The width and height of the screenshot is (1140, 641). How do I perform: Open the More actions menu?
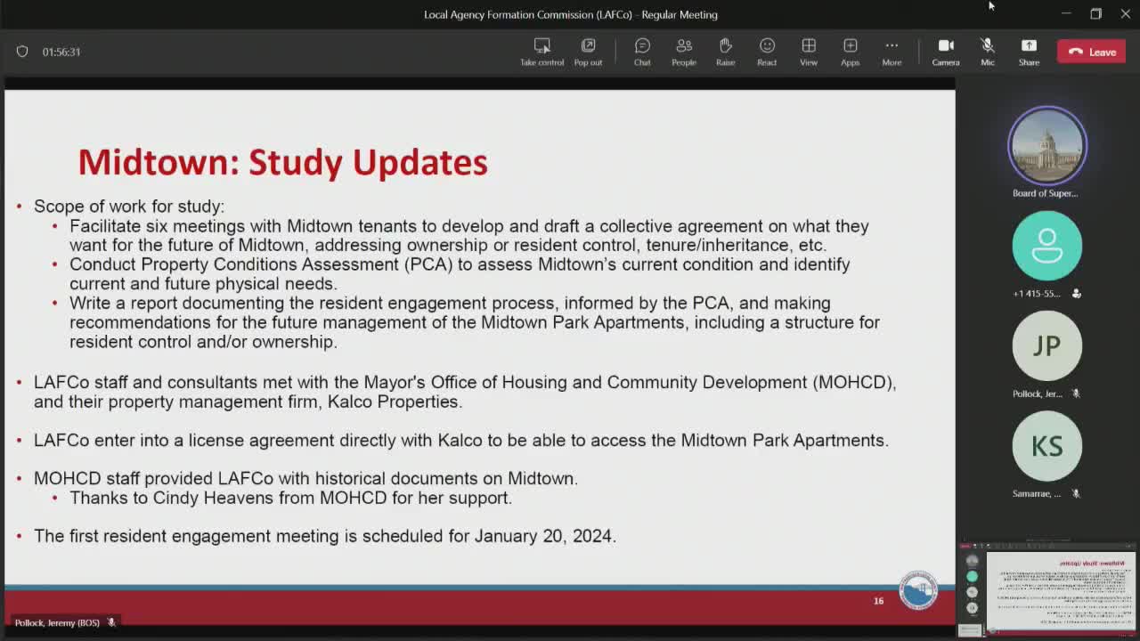tap(892, 52)
